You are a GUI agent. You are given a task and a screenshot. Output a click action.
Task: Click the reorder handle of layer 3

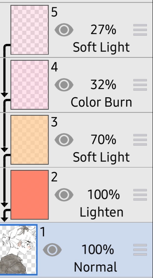(x=140, y=140)
